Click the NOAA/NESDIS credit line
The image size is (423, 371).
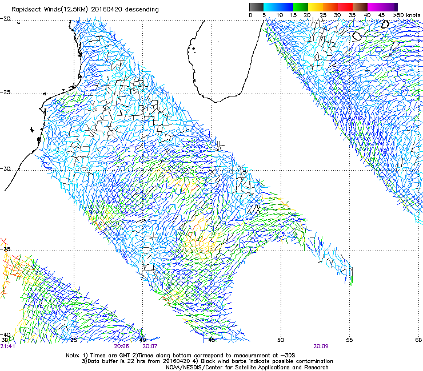click(x=247, y=368)
